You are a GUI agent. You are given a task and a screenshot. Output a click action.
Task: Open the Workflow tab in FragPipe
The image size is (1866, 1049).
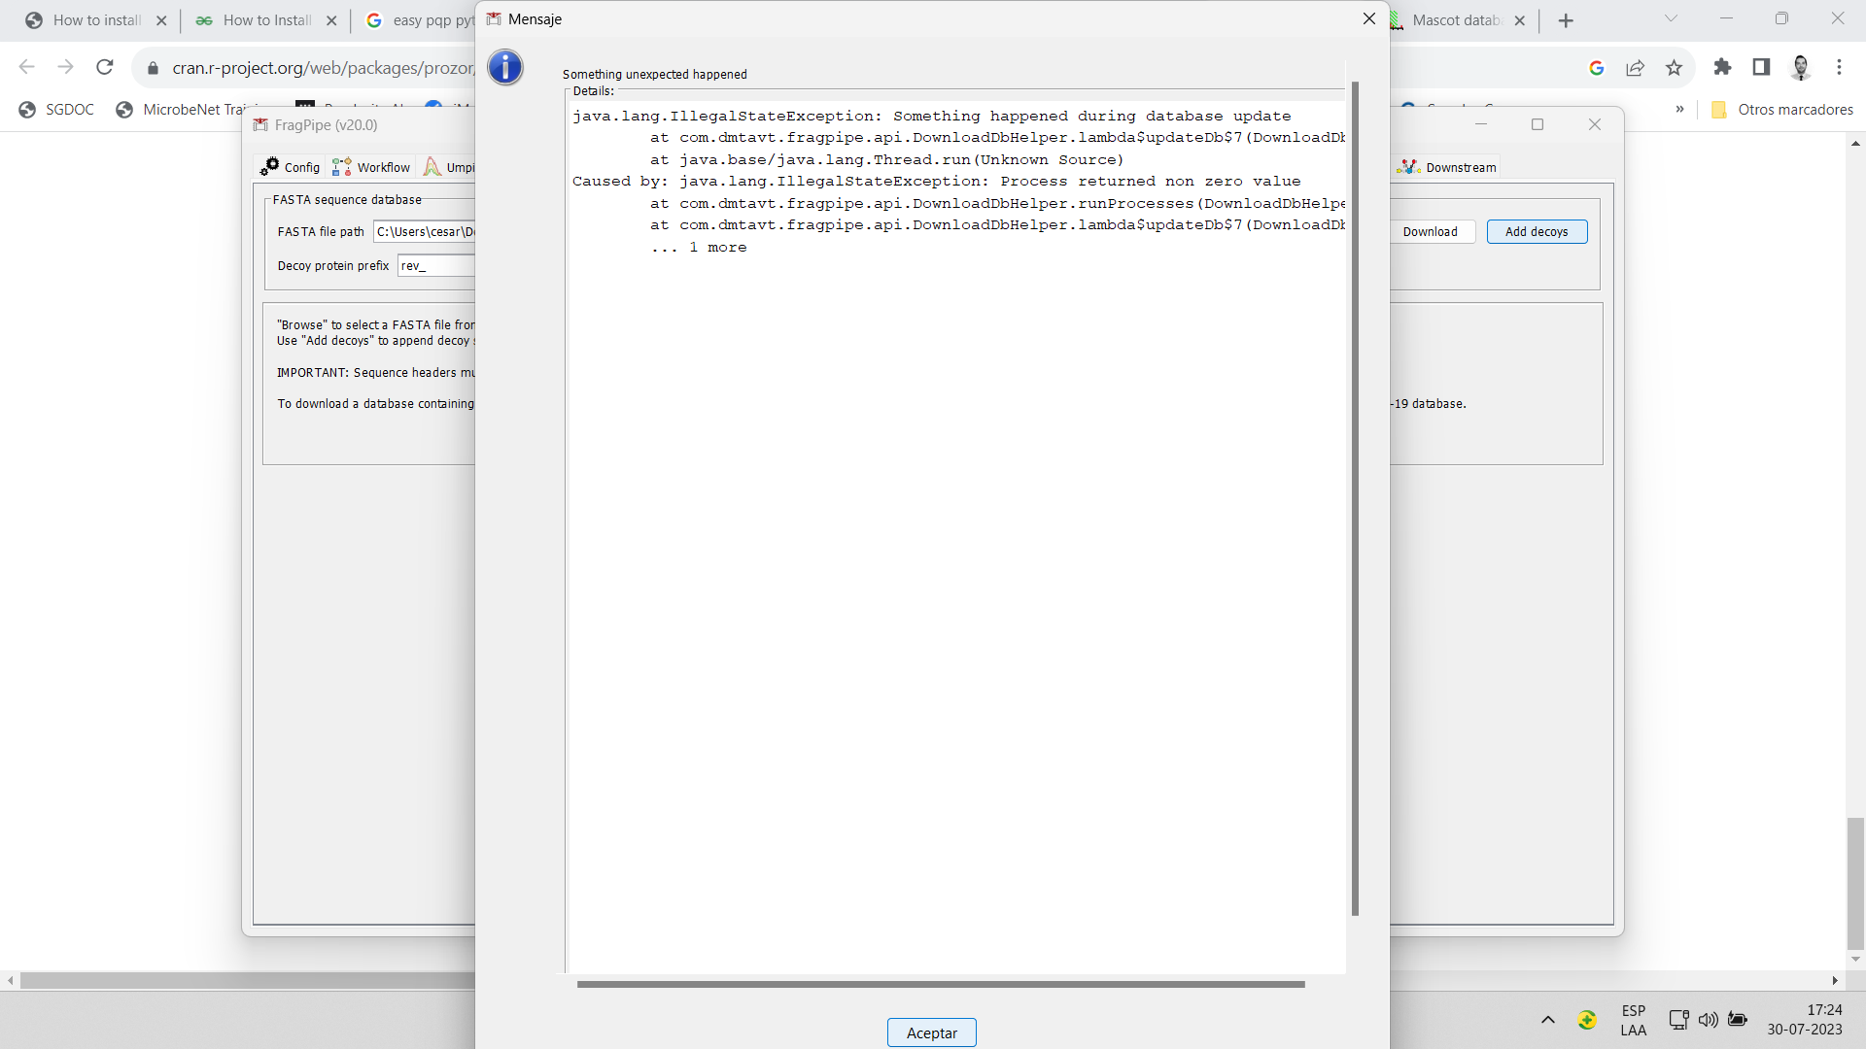pos(370,166)
